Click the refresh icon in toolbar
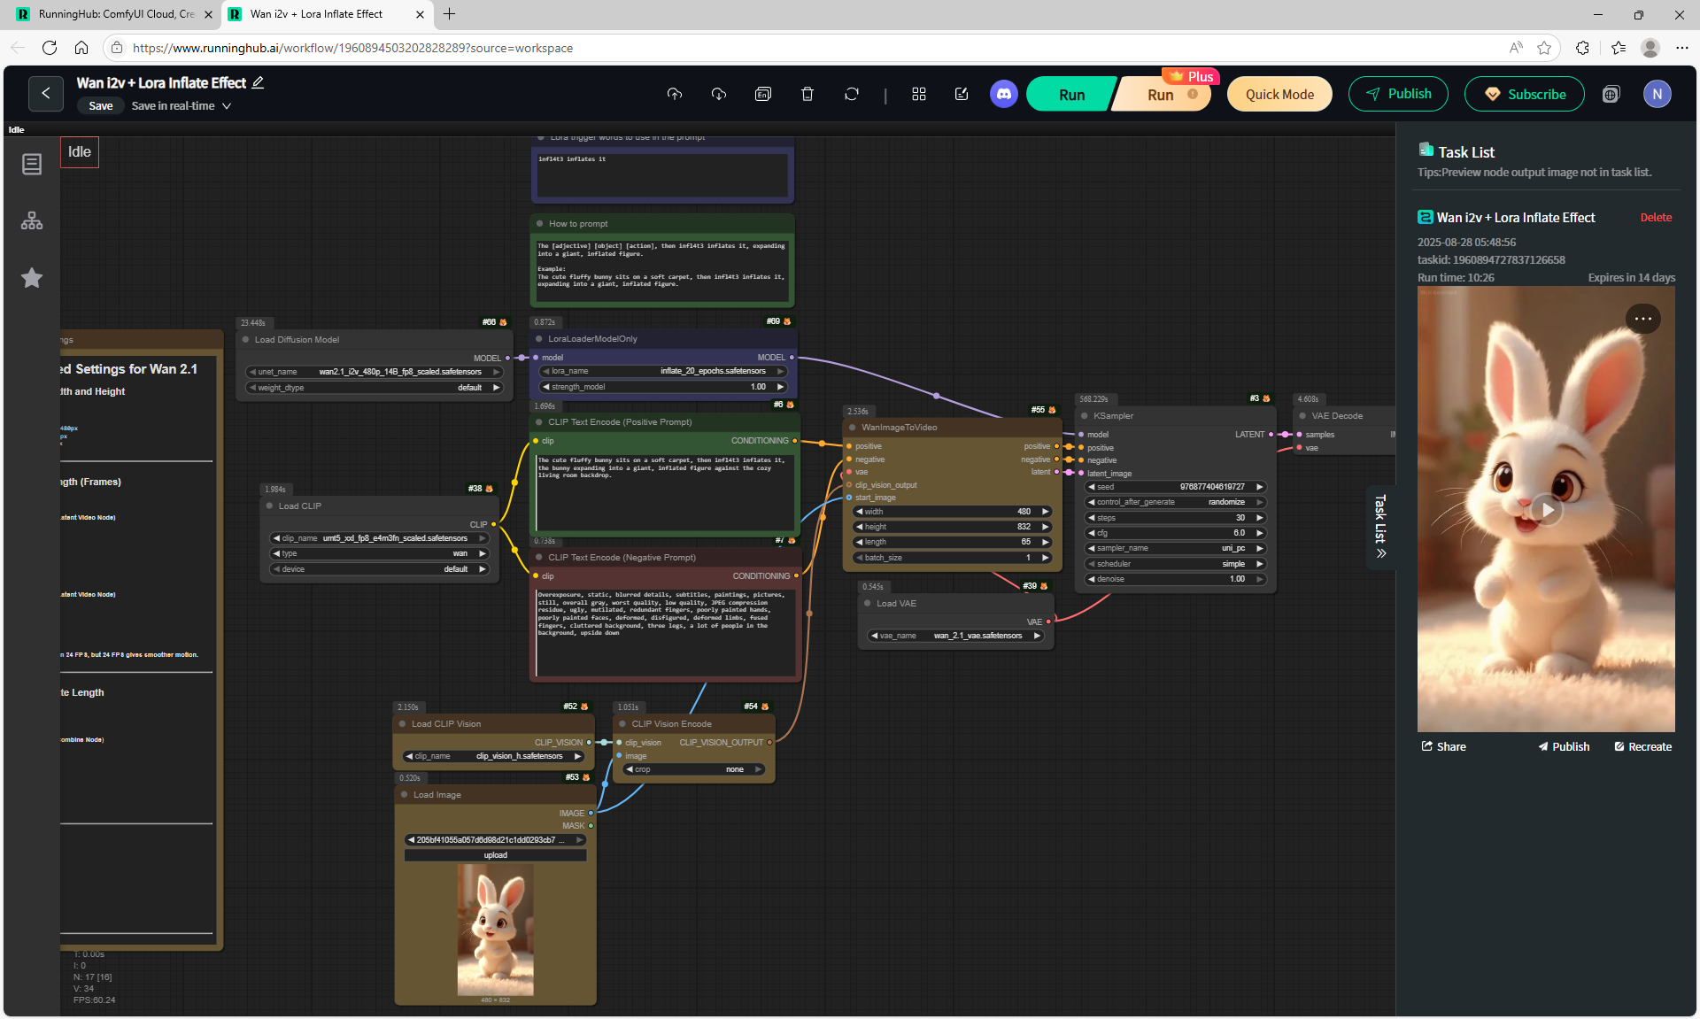1700x1019 pixels. click(852, 94)
